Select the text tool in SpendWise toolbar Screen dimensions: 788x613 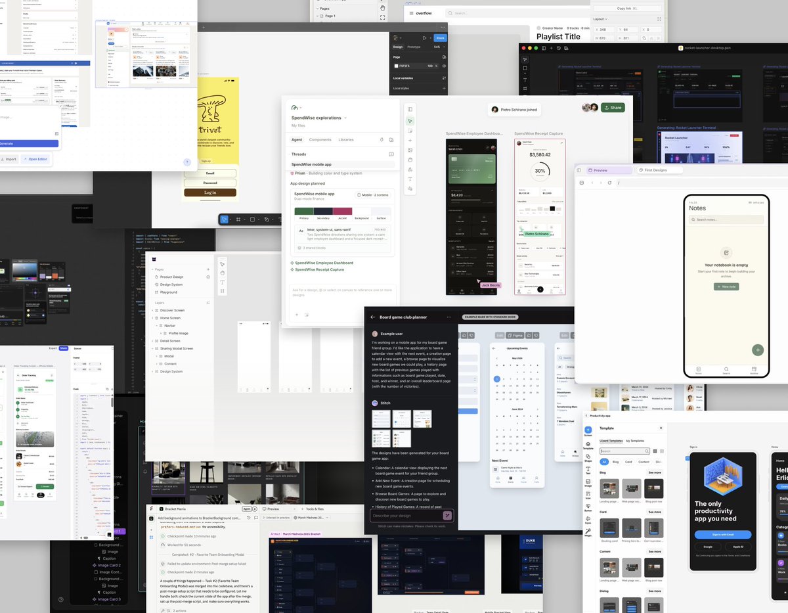pyautogui.click(x=410, y=179)
